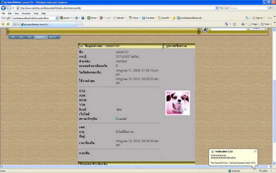Image resolution: width=276 pixels, height=173 pixels.
Task: Open Favorites Center star icon
Action: 3,24
